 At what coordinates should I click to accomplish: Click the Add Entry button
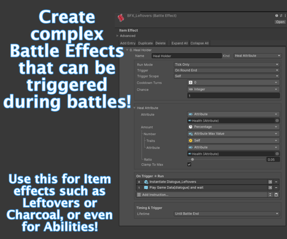(128, 43)
